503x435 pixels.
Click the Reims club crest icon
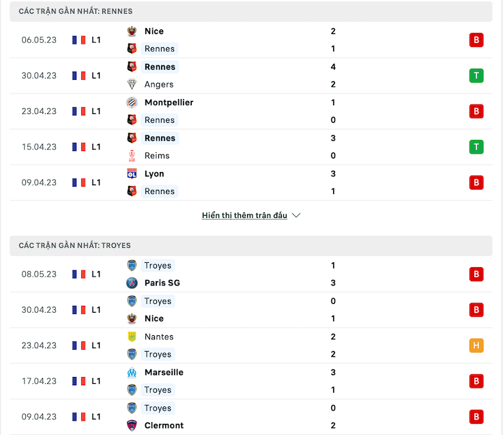pyautogui.click(x=132, y=156)
